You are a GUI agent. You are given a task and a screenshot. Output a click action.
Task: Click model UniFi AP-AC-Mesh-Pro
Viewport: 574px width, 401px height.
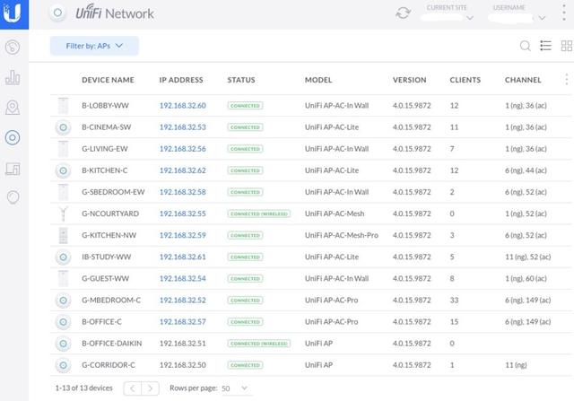(x=341, y=235)
